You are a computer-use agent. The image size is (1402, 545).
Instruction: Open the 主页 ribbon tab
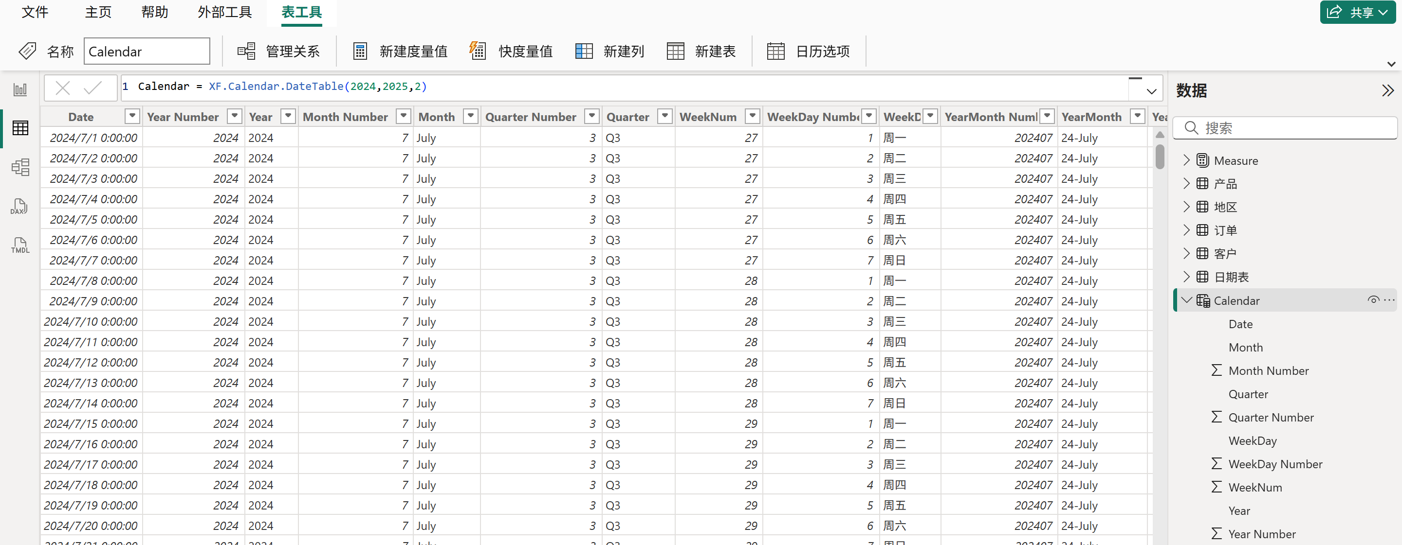point(98,12)
